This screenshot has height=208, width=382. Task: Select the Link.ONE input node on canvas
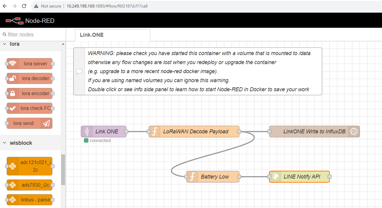click(104, 132)
